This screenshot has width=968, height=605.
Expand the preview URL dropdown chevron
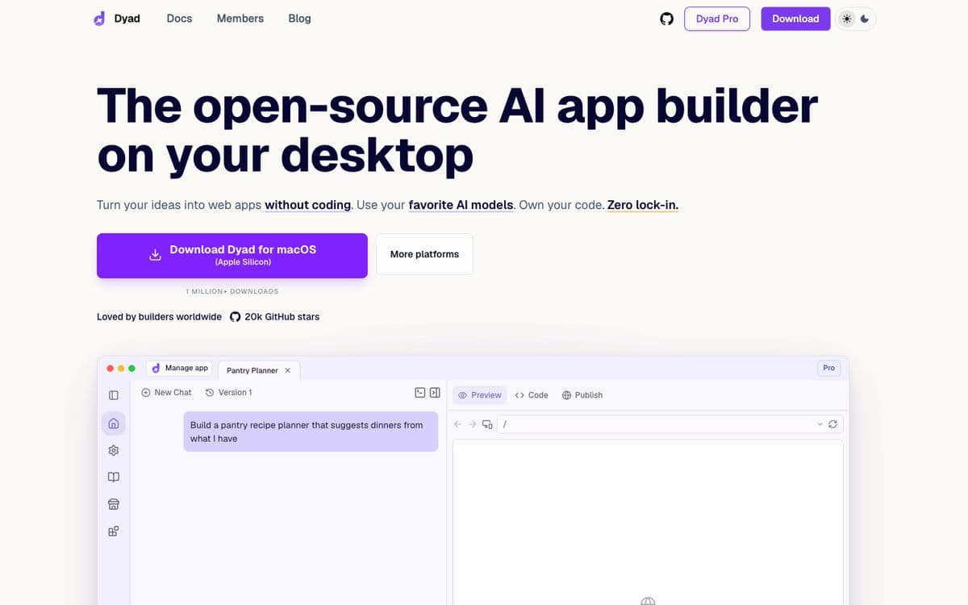820,424
